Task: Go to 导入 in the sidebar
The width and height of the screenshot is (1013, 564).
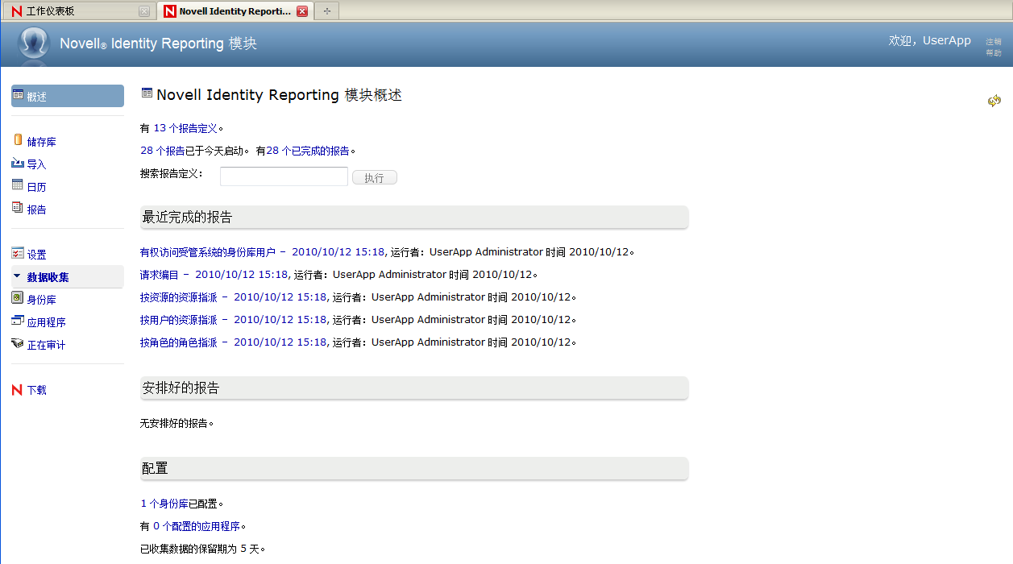Action: click(37, 164)
